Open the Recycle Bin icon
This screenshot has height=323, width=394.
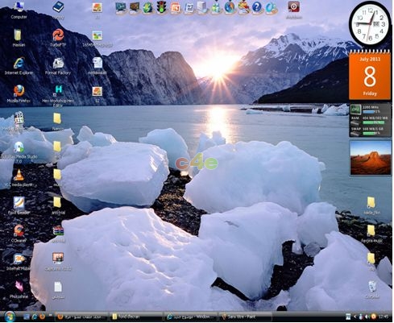(x=372, y=289)
